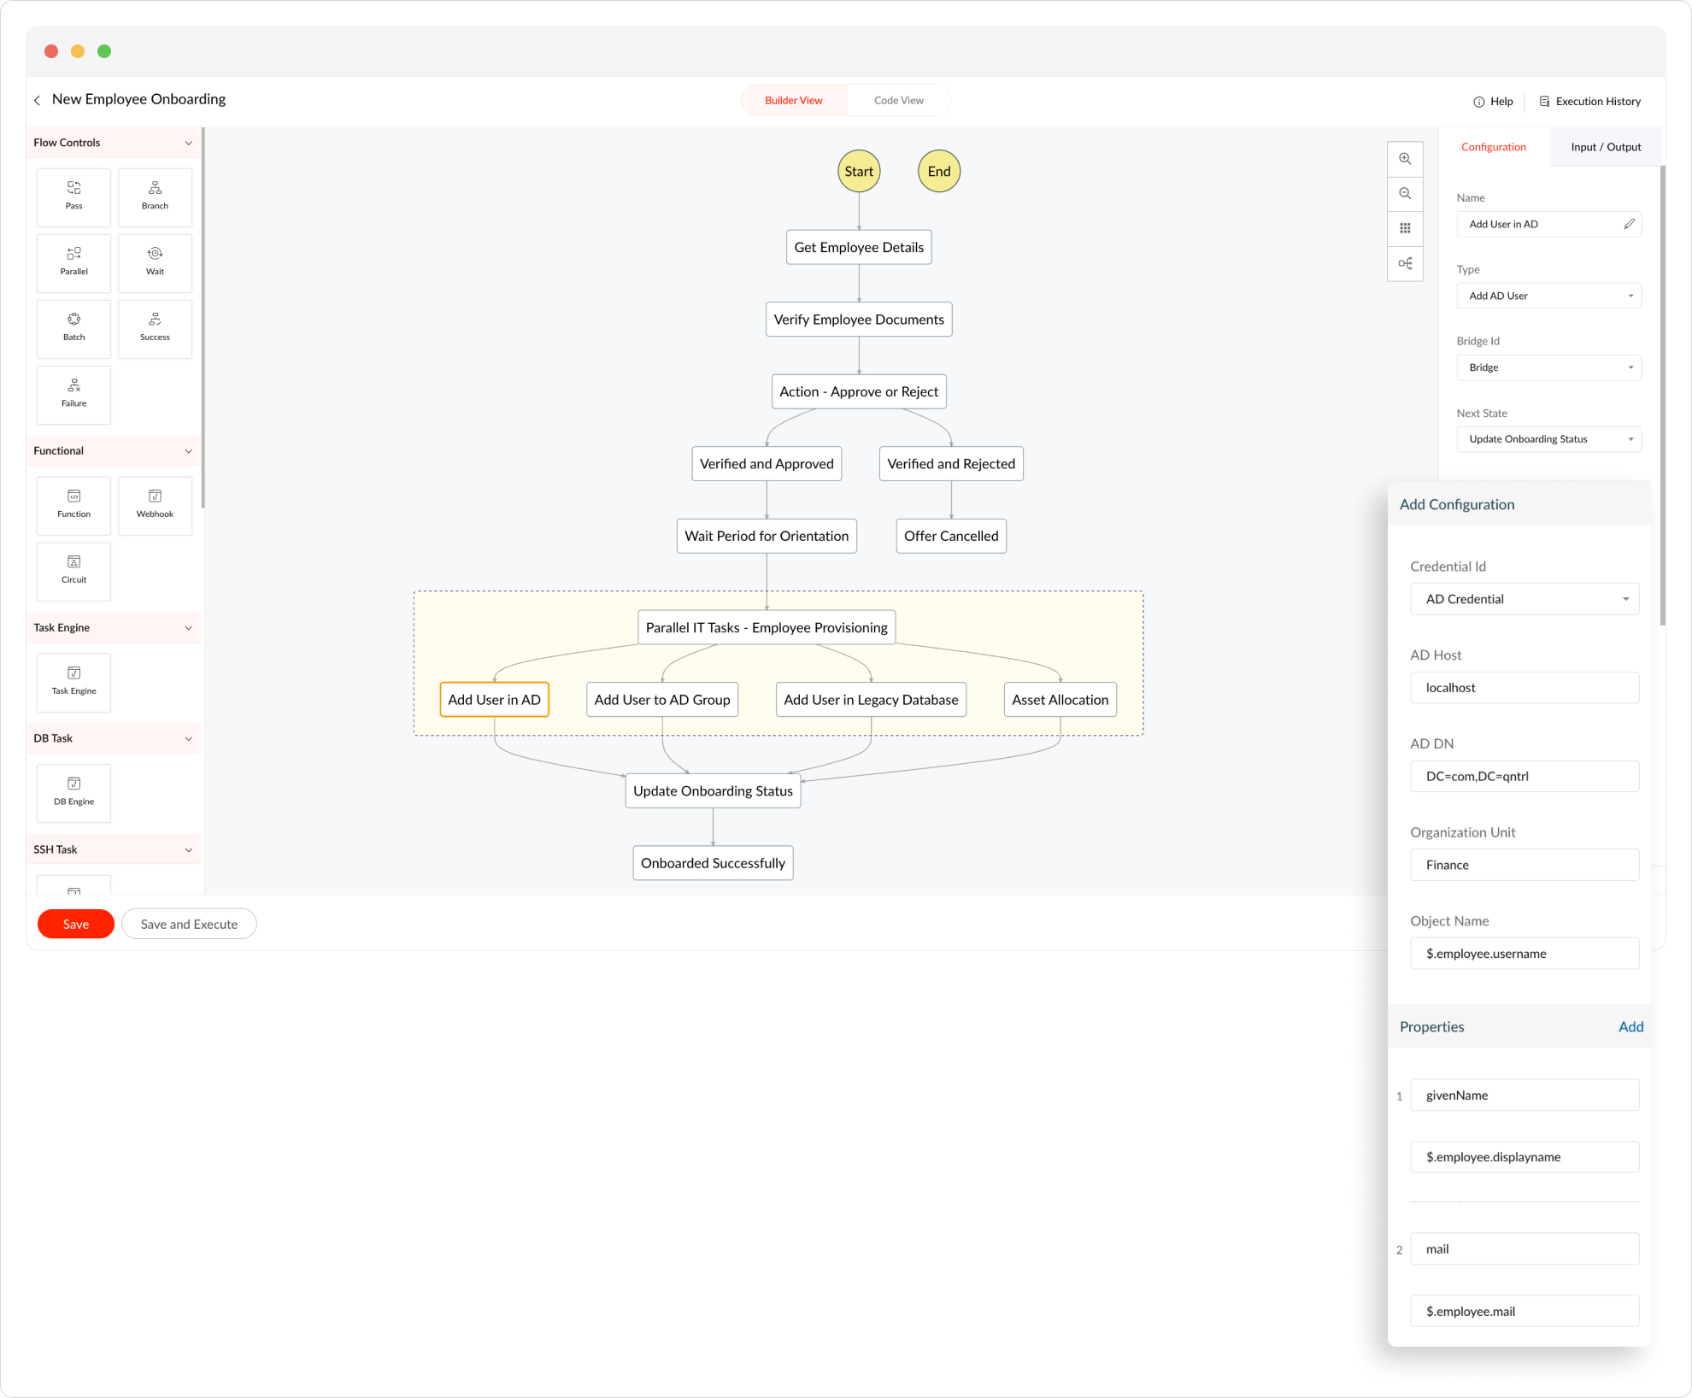
Task: Click the Save and Execute button
Action: pyautogui.click(x=189, y=924)
